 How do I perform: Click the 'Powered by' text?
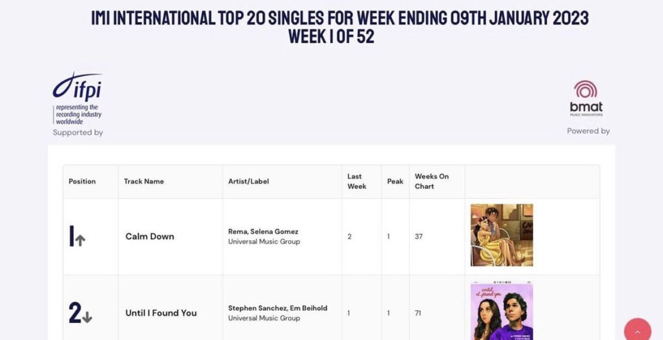[588, 131]
